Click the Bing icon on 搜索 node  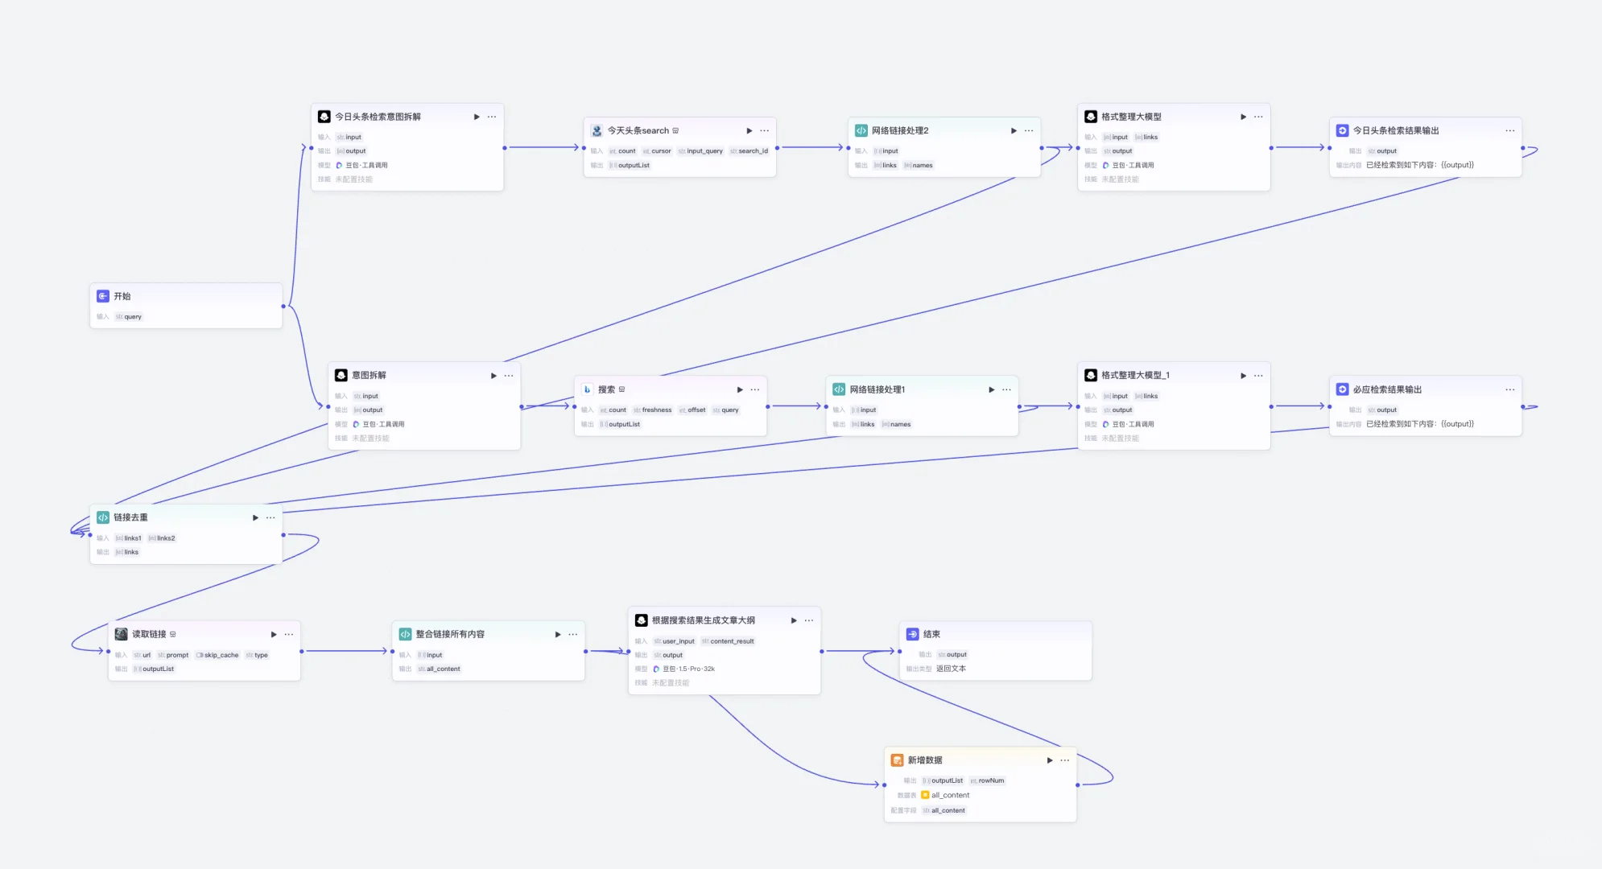tap(588, 389)
